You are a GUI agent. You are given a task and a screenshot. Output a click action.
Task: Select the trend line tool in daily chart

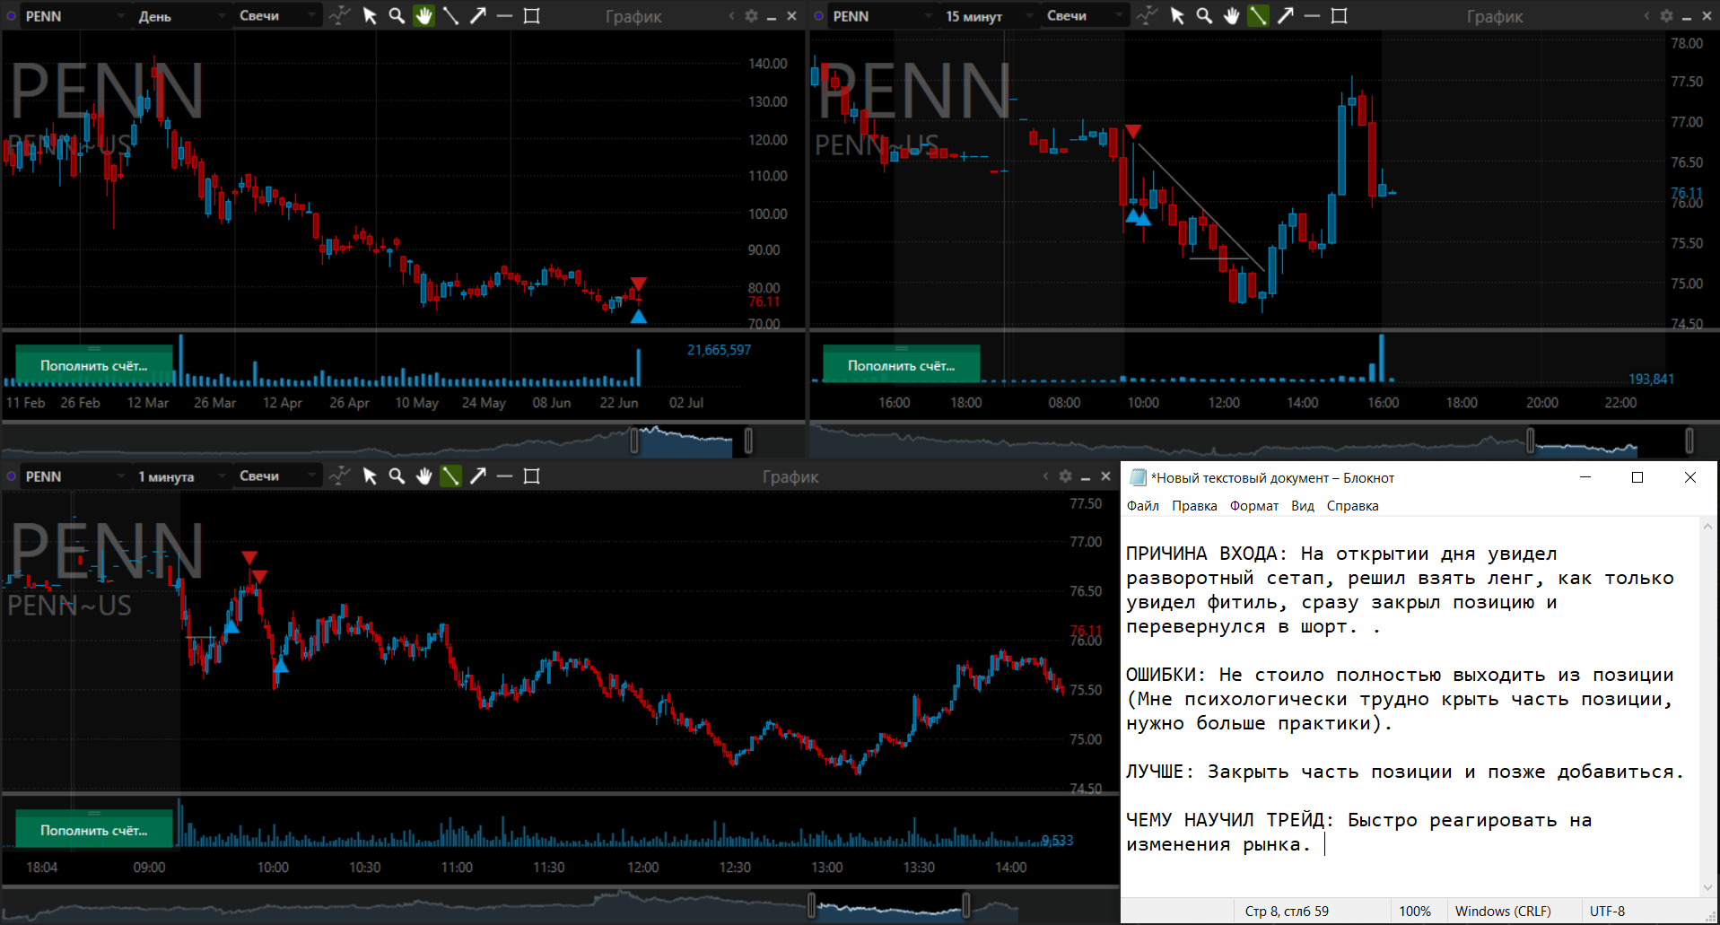(x=450, y=16)
